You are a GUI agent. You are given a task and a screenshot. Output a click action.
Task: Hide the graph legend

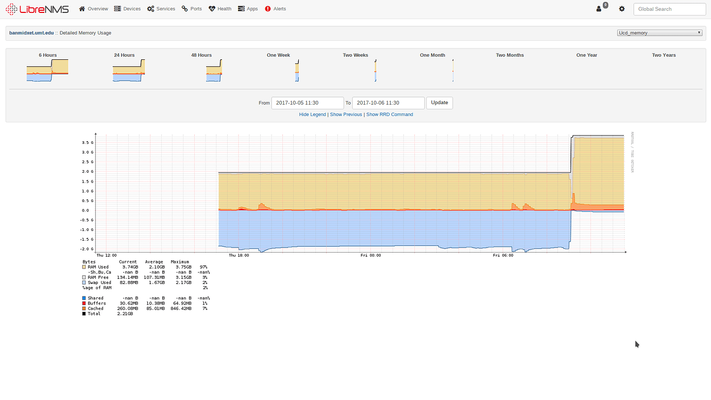click(x=312, y=114)
